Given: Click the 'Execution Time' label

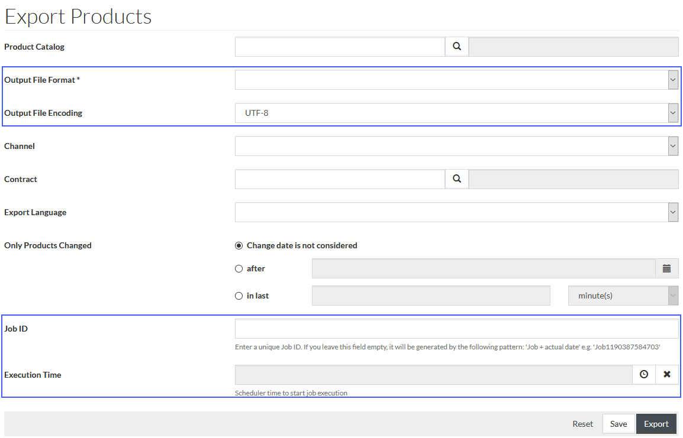Looking at the screenshot, I should pos(33,375).
